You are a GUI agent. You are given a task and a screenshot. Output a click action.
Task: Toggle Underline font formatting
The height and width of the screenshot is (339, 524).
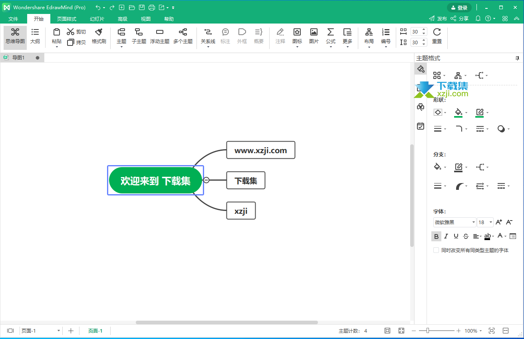point(456,236)
